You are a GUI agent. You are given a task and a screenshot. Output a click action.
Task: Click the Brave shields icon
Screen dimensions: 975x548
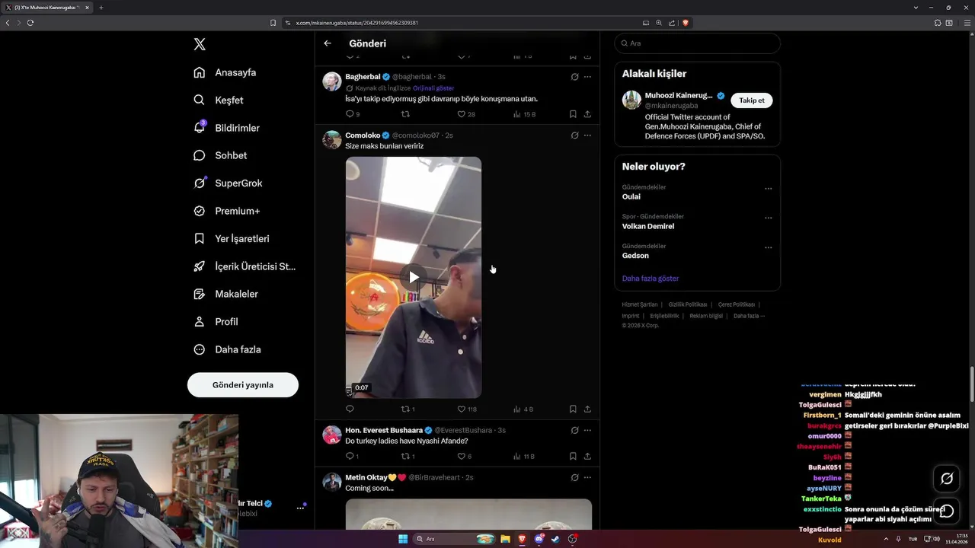686,23
